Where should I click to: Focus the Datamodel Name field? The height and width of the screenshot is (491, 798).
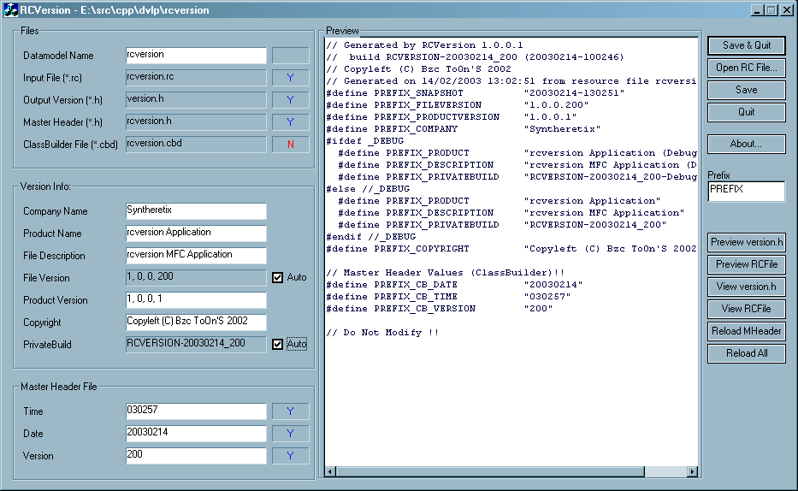point(196,56)
